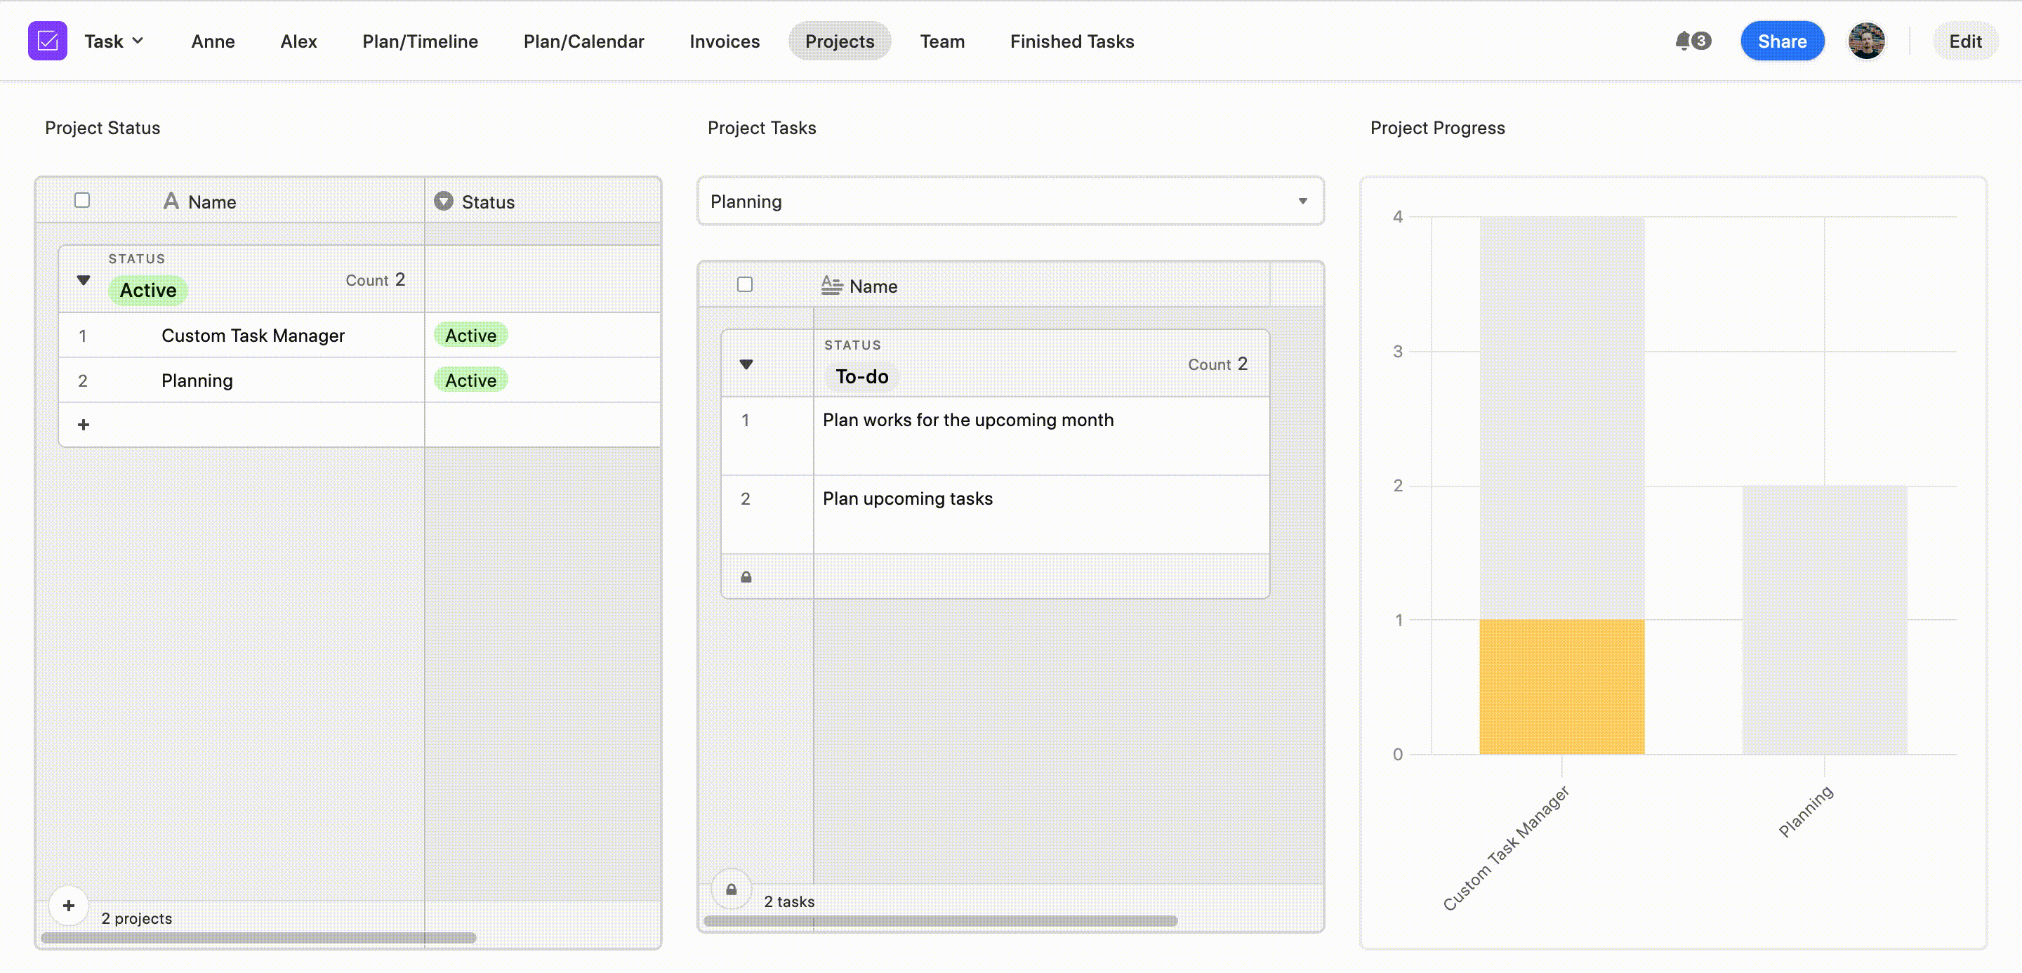Click the round lock button beside 2 tasks
The width and height of the screenshot is (2022, 973).
[731, 889]
